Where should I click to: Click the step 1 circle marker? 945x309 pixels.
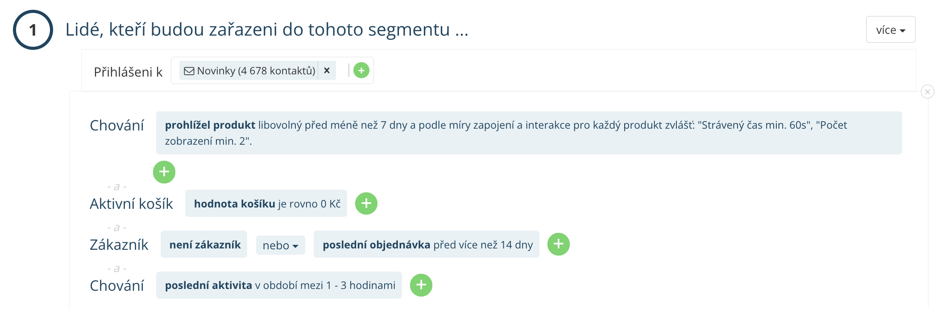(33, 30)
